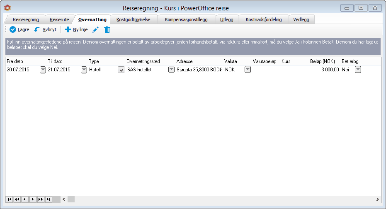The width and height of the screenshot is (386, 209).
Task: Click the Lagre save button
Action: pyautogui.click(x=19, y=29)
